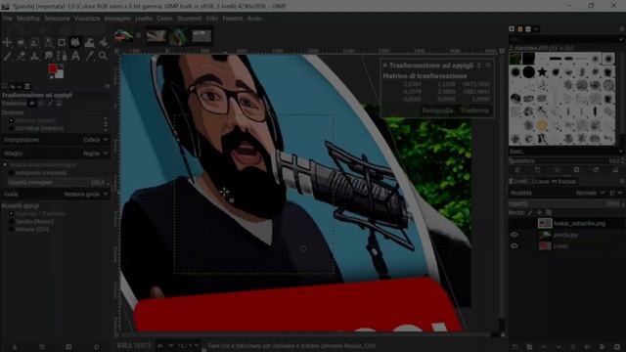Screen dimensions: 626x352
Task: Click the delete layer icon in Layers panel
Action: click(617, 347)
